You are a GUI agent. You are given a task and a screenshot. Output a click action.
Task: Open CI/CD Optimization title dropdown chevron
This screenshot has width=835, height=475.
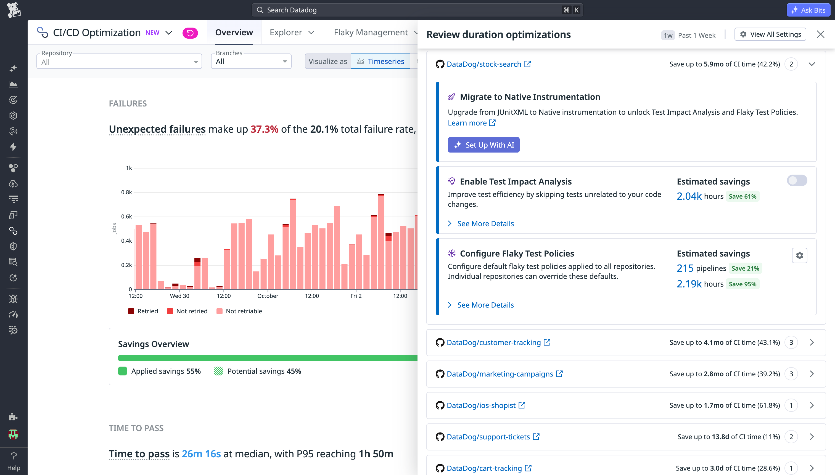pos(168,33)
